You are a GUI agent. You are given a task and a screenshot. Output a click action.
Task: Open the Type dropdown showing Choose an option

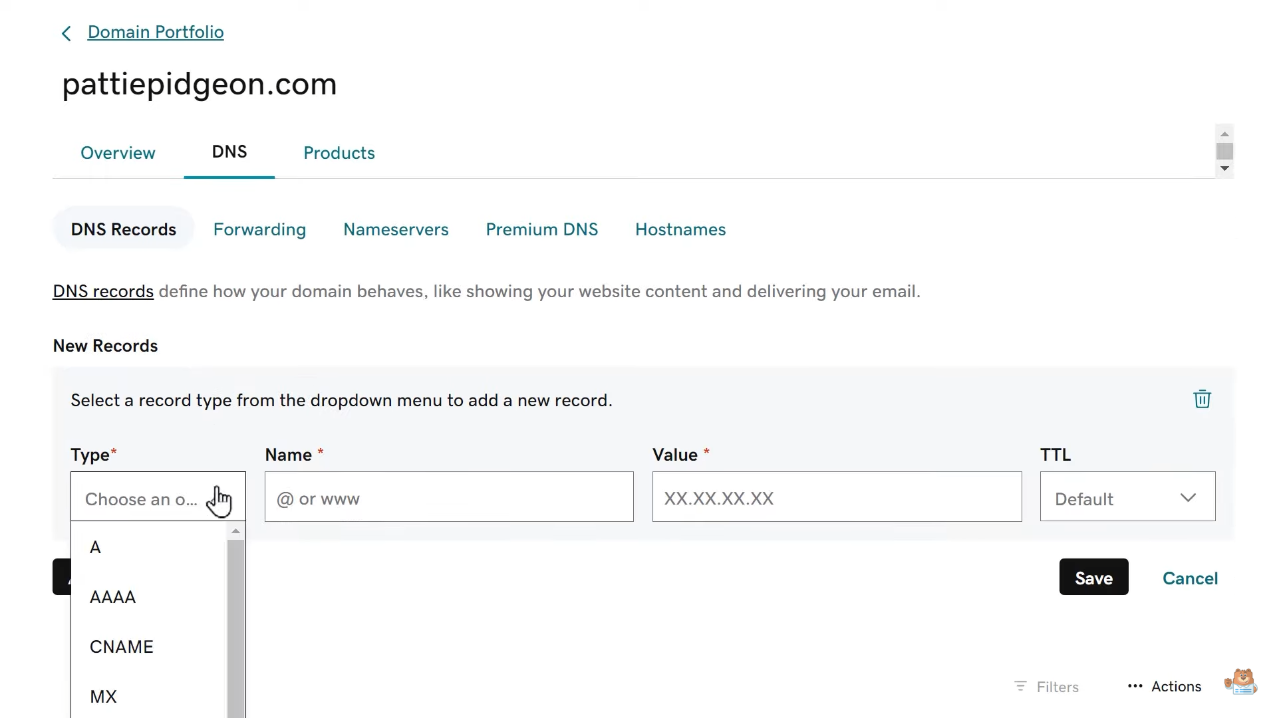[x=158, y=499]
